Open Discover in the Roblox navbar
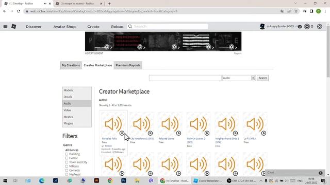 click(x=34, y=27)
